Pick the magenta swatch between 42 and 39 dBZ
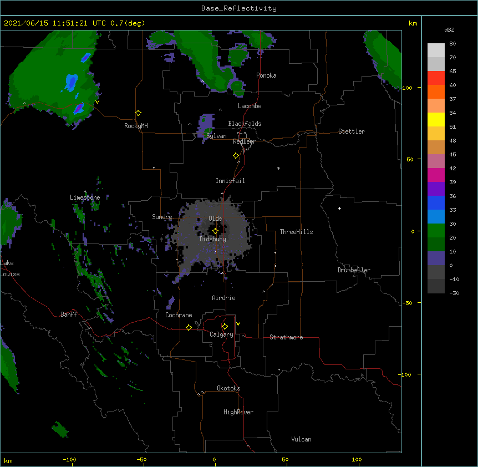The image size is (478, 467). coord(436,175)
